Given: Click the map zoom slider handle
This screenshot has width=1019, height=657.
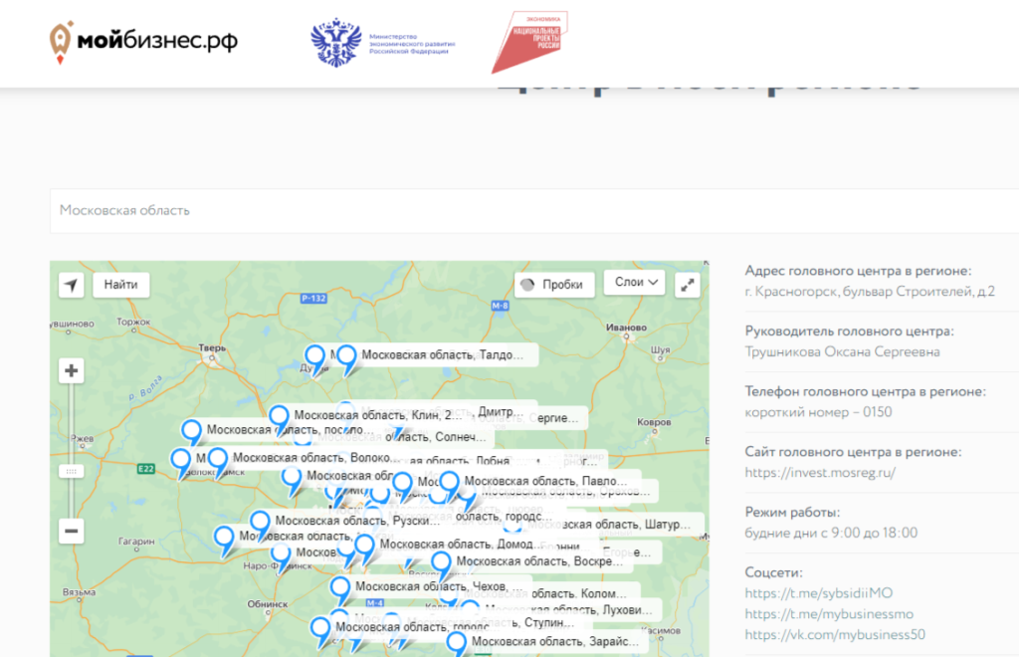Looking at the screenshot, I should tap(72, 471).
